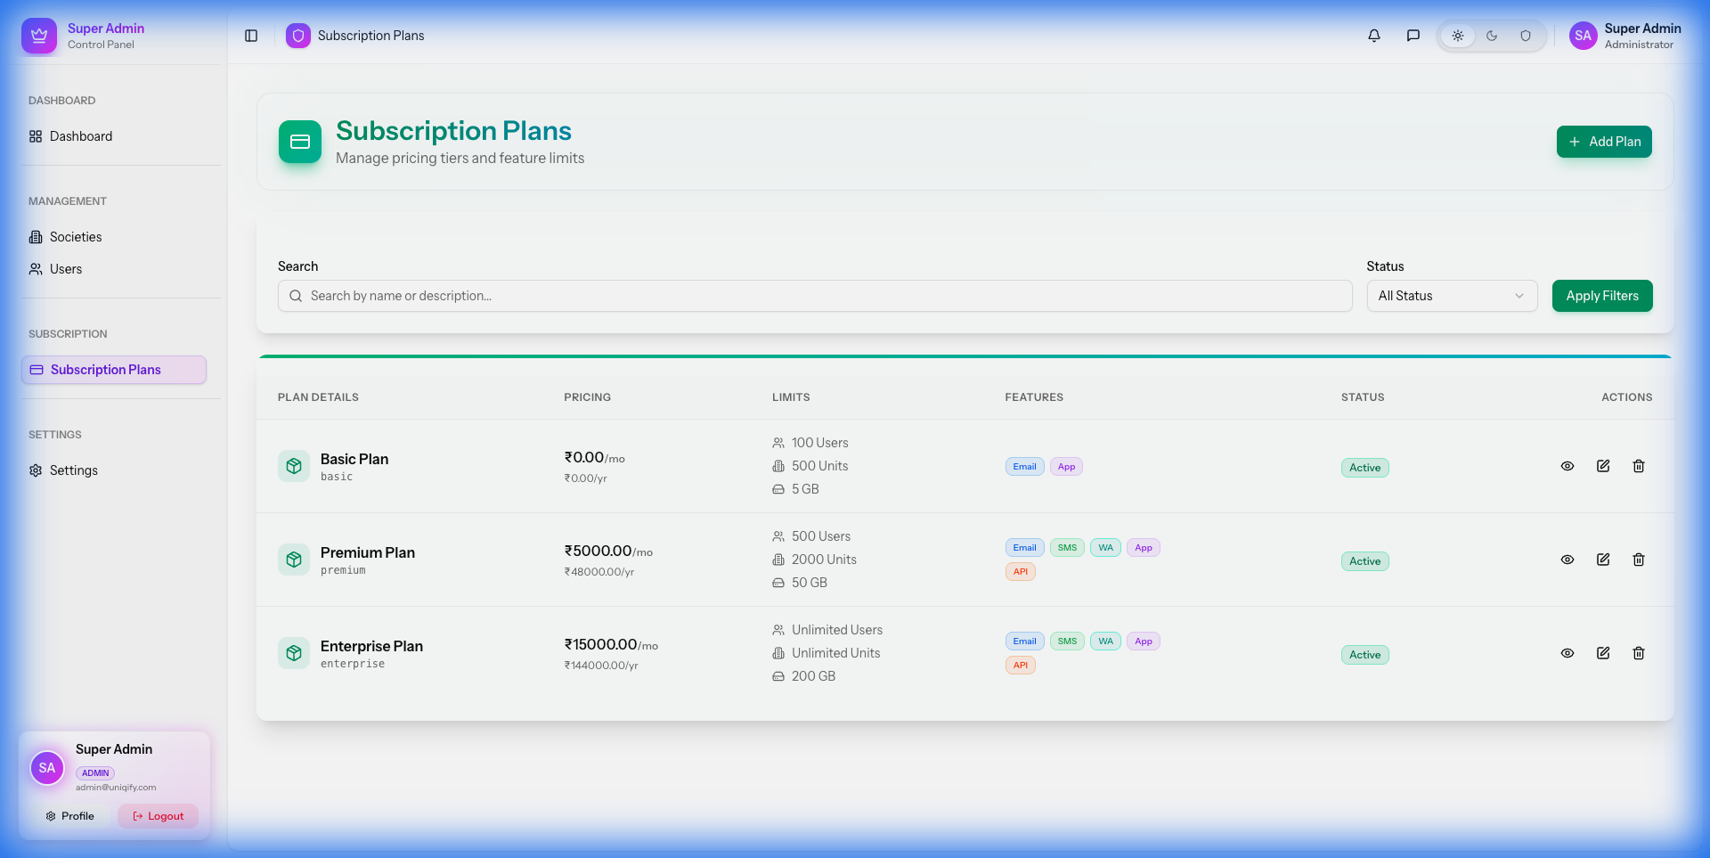Click Enterprise Plan Active status badge

pos(1364,655)
